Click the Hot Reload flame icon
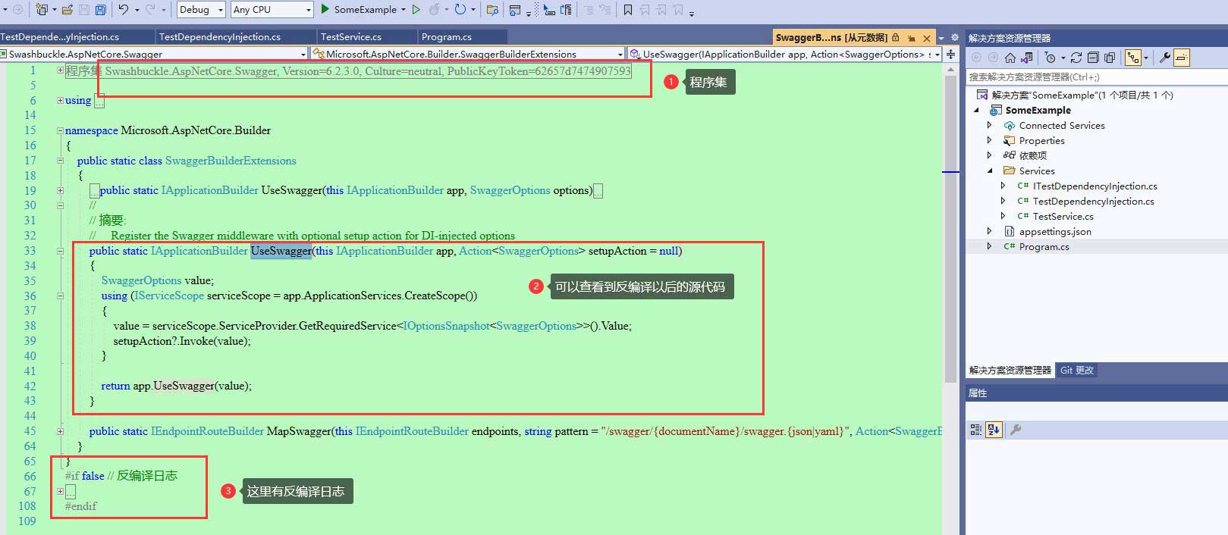This screenshot has height=535, width=1228. click(435, 10)
